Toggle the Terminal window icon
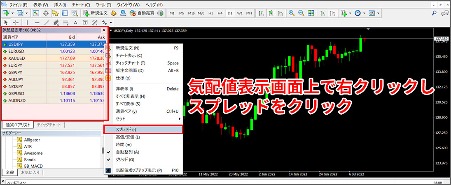 [x=65, y=13]
